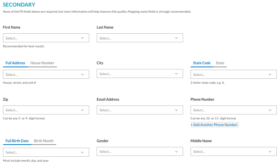Screen dimensions: 280x168
Task: Switch to the Birth Month tab
Action: 44,141
